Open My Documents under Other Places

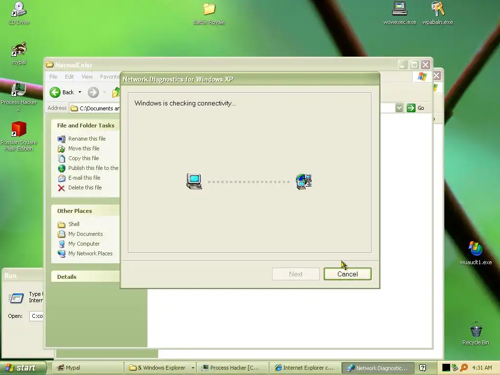(80, 234)
